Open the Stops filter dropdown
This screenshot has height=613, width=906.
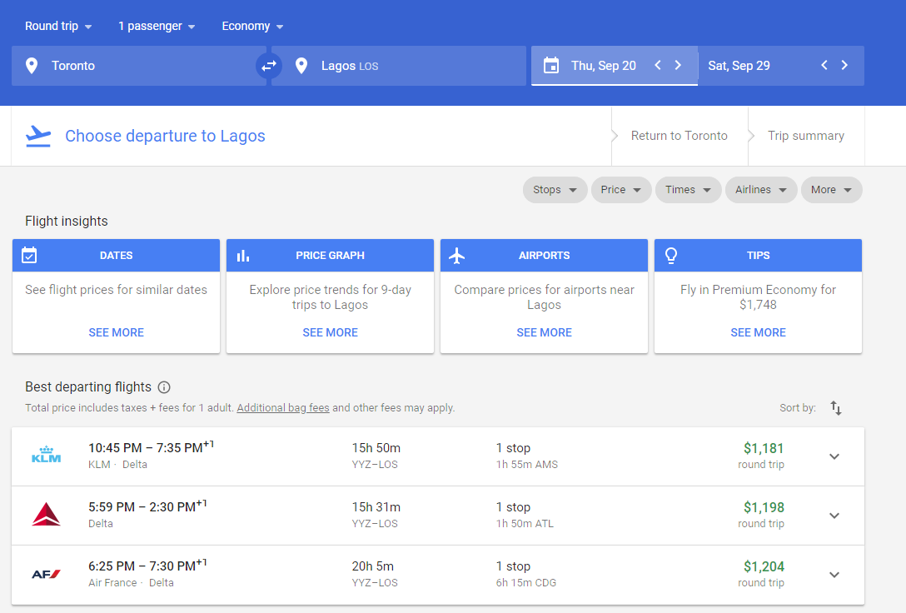[x=555, y=190]
